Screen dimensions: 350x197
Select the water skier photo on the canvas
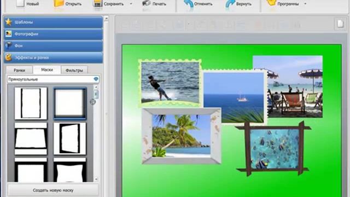click(170, 82)
